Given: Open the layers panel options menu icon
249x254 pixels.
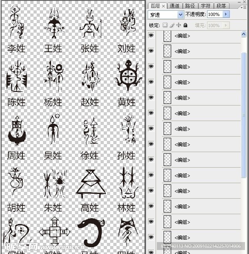Looking at the screenshot, I should (243, 8).
